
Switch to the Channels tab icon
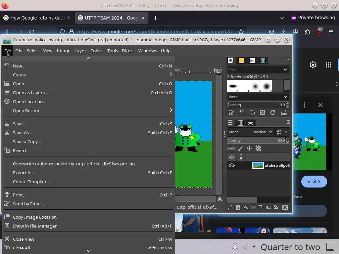click(240, 123)
